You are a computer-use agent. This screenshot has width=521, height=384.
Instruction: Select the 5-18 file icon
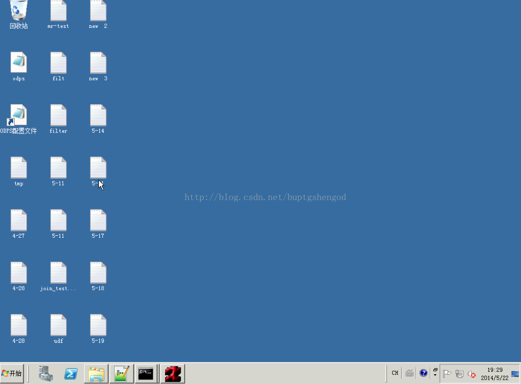(x=98, y=276)
